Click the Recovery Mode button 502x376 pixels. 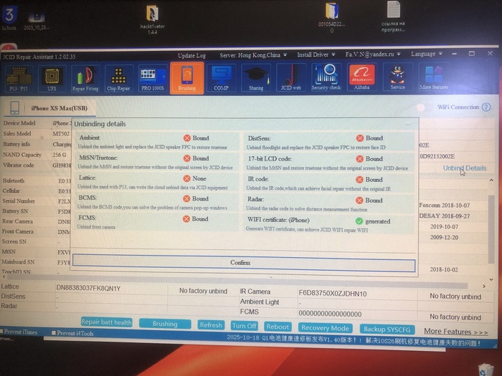[325, 327]
